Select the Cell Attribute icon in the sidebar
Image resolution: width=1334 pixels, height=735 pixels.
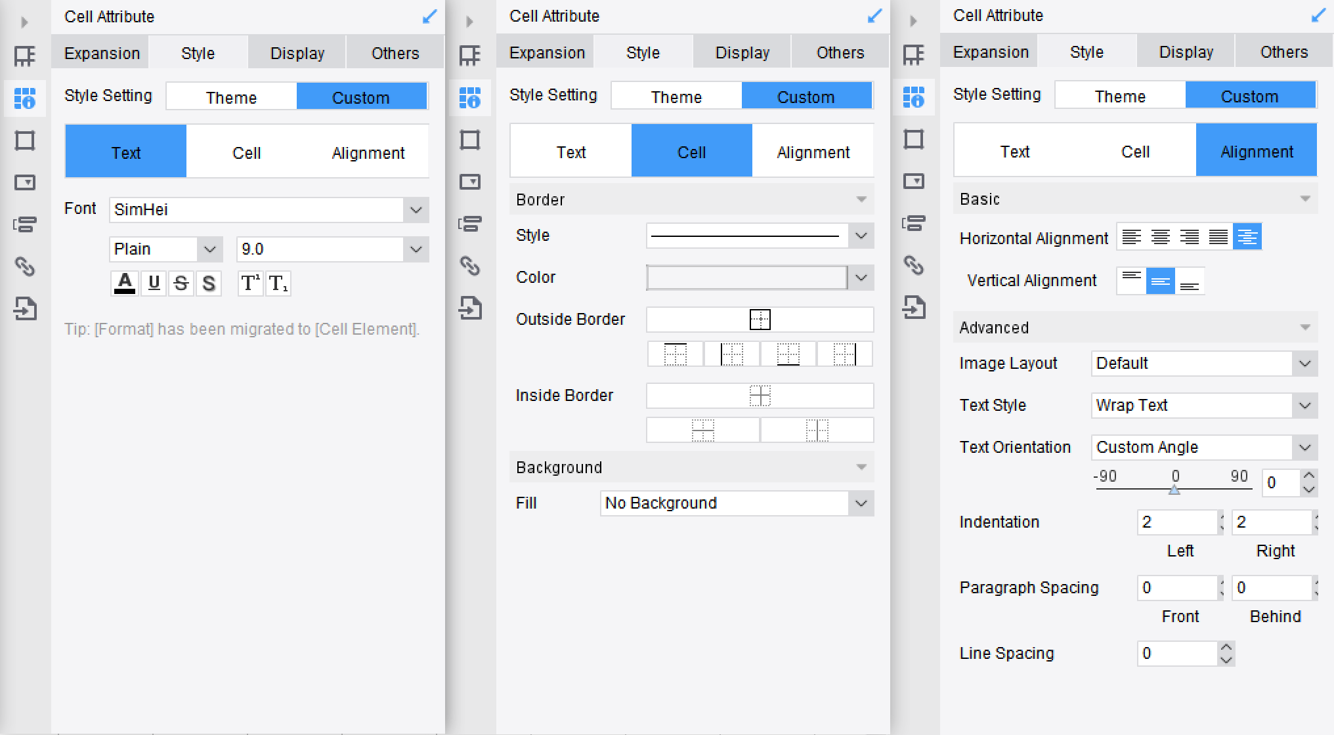pos(25,98)
